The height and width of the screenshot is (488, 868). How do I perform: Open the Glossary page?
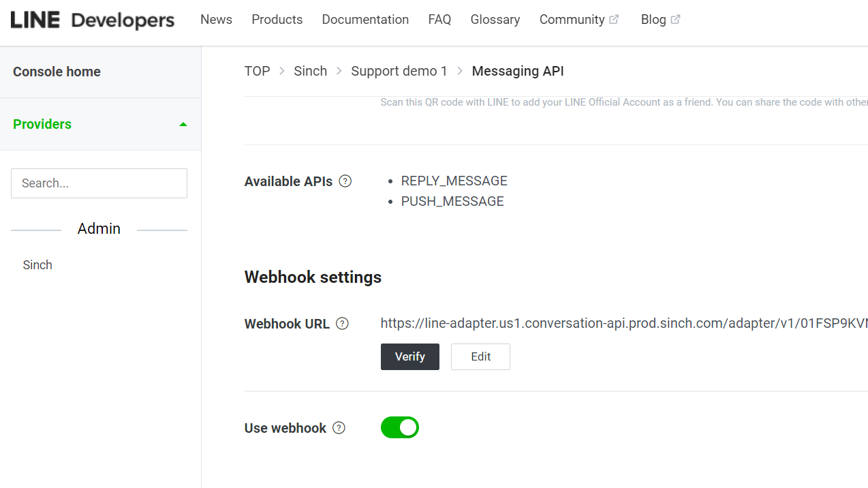tap(495, 19)
